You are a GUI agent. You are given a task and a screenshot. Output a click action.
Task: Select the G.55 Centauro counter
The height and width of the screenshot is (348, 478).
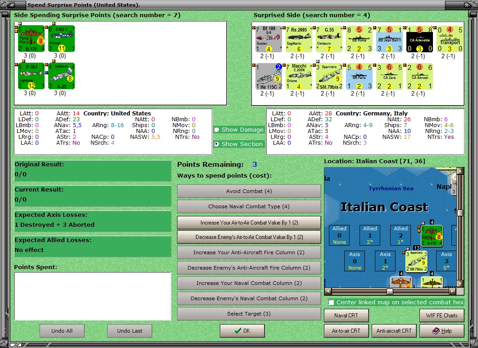click(x=329, y=39)
